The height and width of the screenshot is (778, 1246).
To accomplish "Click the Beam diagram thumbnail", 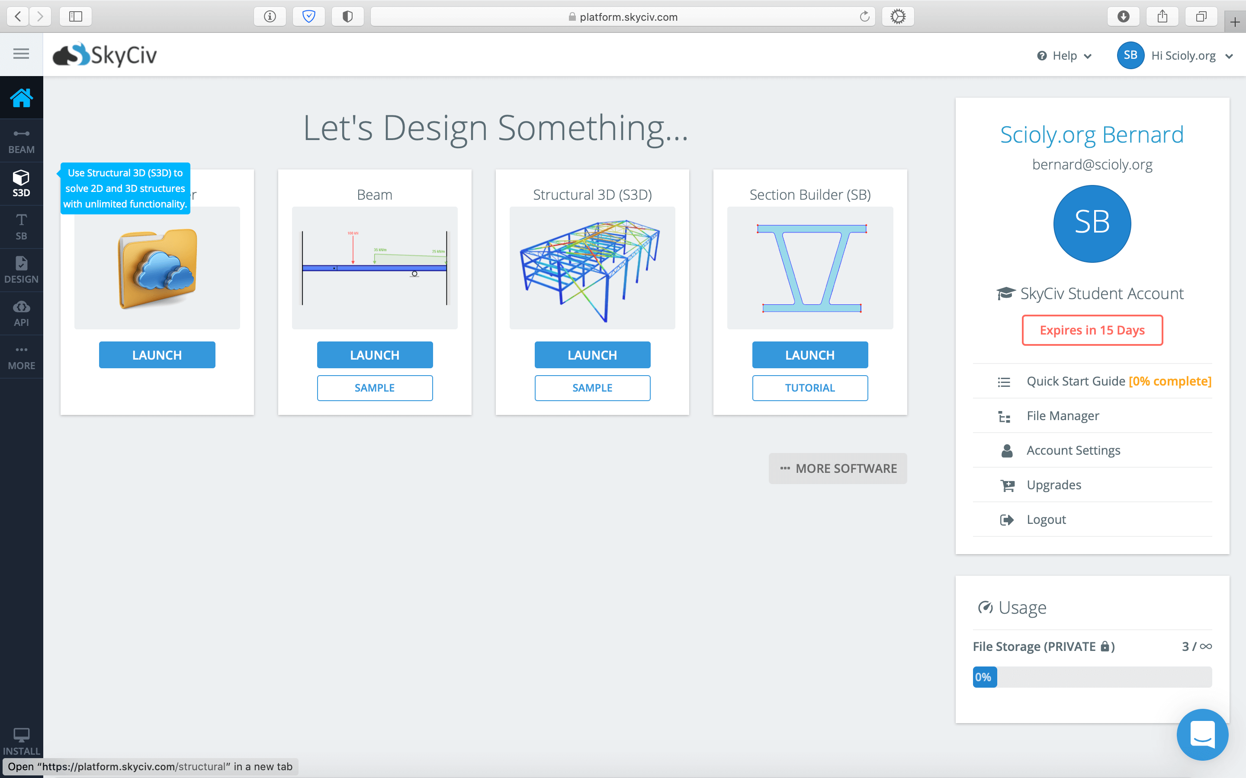I will point(374,268).
